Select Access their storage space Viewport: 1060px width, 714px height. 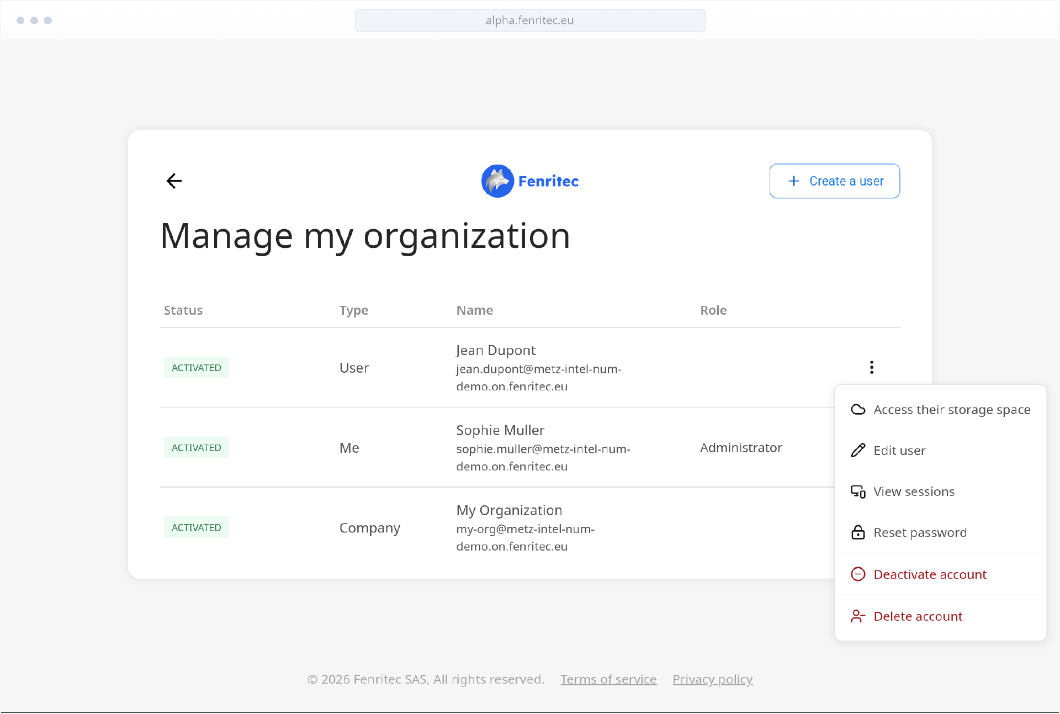pyautogui.click(x=951, y=409)
